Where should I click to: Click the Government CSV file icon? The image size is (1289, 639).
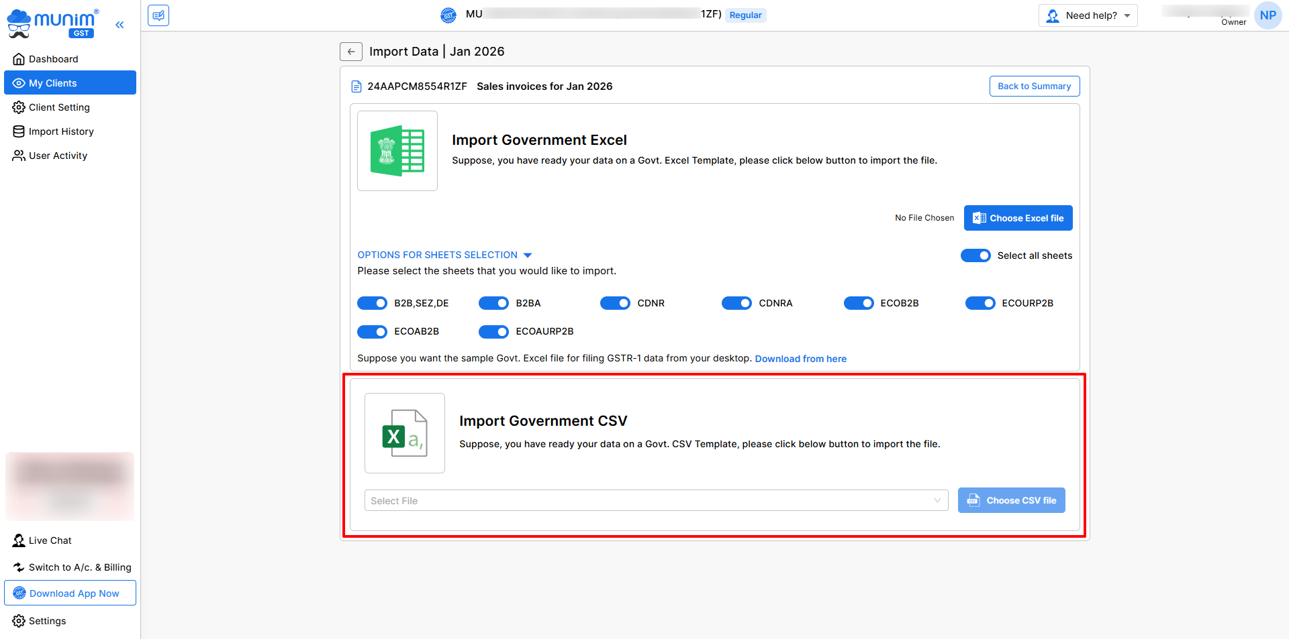(x=404, y=433)
